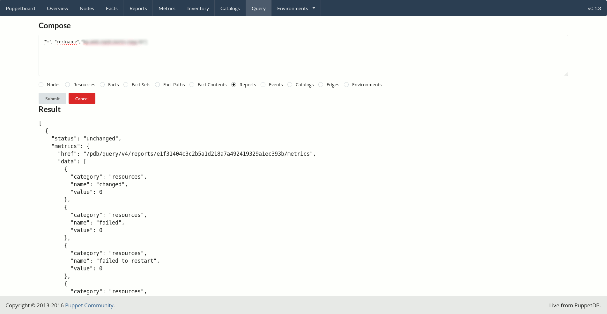The width and height of the screenshot is (607, 314).
Task: Go to the Overview page
Action: pyautogui.click(x=57, y=8)
